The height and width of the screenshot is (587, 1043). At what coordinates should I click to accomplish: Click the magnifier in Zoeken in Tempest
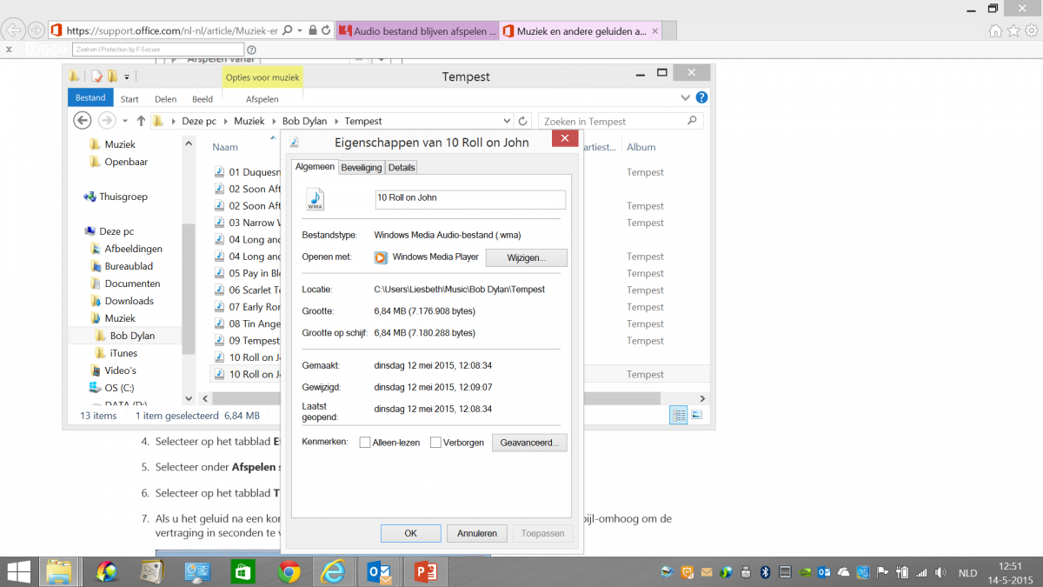tap(692, 121)
